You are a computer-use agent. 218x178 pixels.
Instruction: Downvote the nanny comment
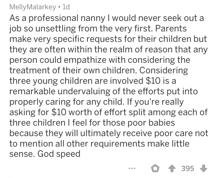[203, 168]
